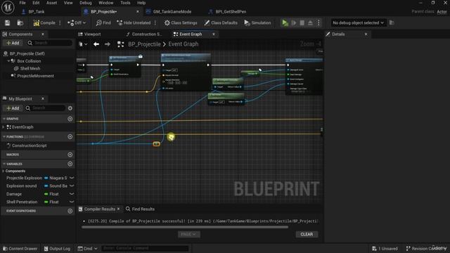Open the Compile options menu
The height and width of the screenshot is (253, 450).
60,23
